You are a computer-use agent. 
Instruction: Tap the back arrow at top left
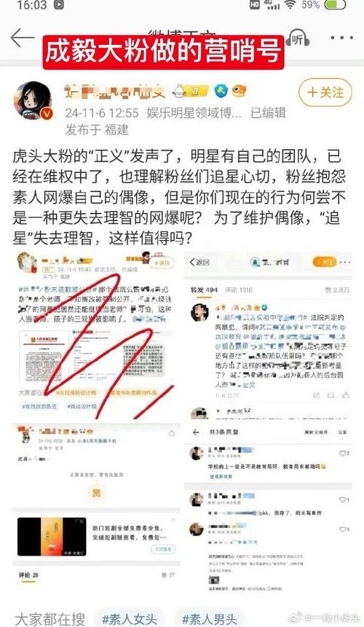click(x=23, y=38)
